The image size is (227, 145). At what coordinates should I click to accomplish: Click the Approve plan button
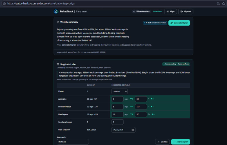[181, 142]
